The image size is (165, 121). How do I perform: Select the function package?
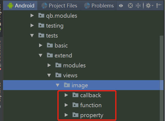91,105
